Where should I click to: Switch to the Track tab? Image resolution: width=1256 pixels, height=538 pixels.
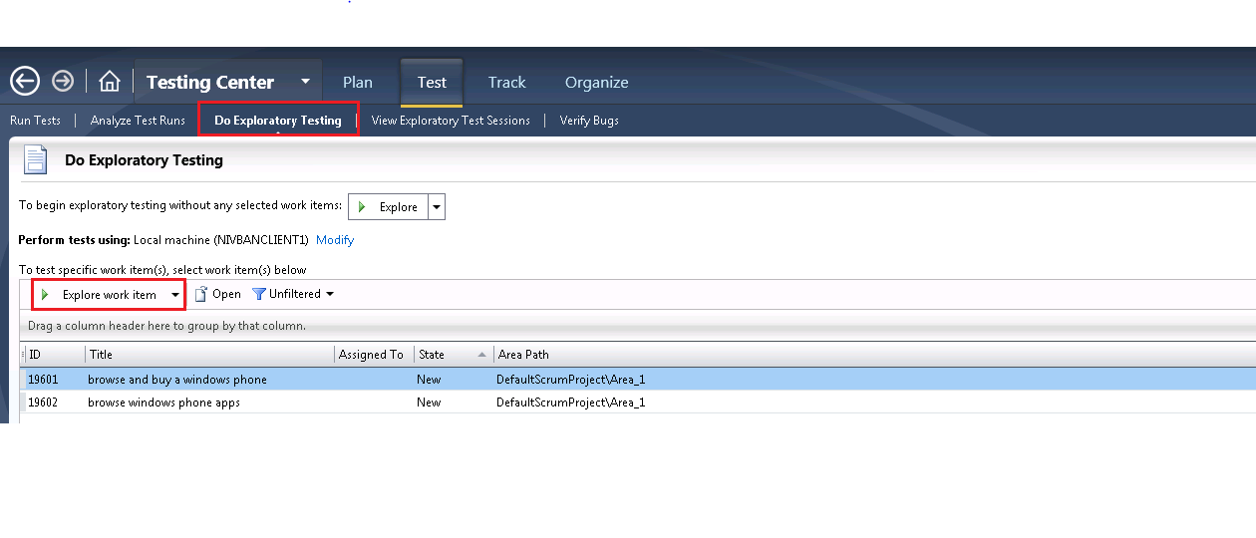pos(506,83)
